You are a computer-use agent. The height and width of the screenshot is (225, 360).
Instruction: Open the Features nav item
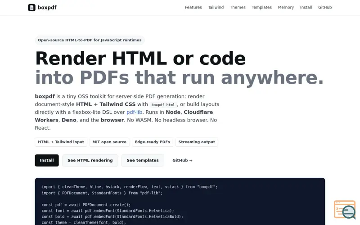point(193,7)
